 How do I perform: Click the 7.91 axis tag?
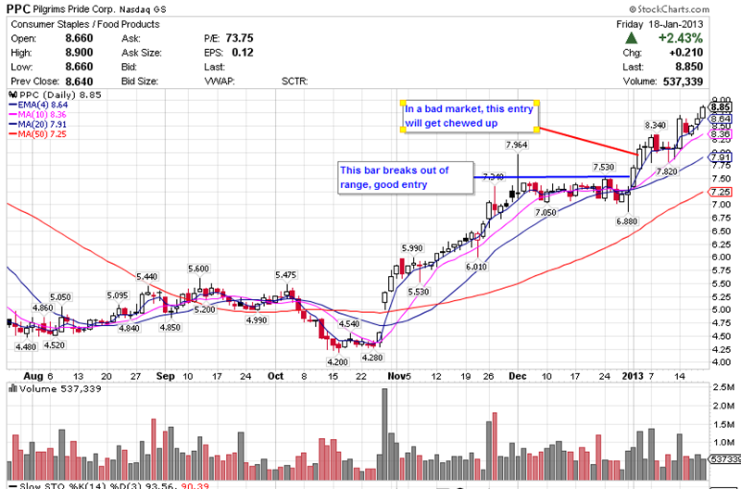click(721, 157)
